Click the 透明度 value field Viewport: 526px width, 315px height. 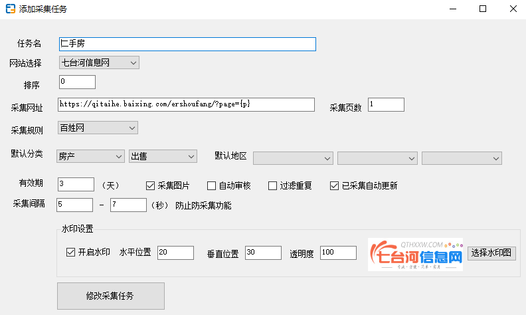pos(338,253)
